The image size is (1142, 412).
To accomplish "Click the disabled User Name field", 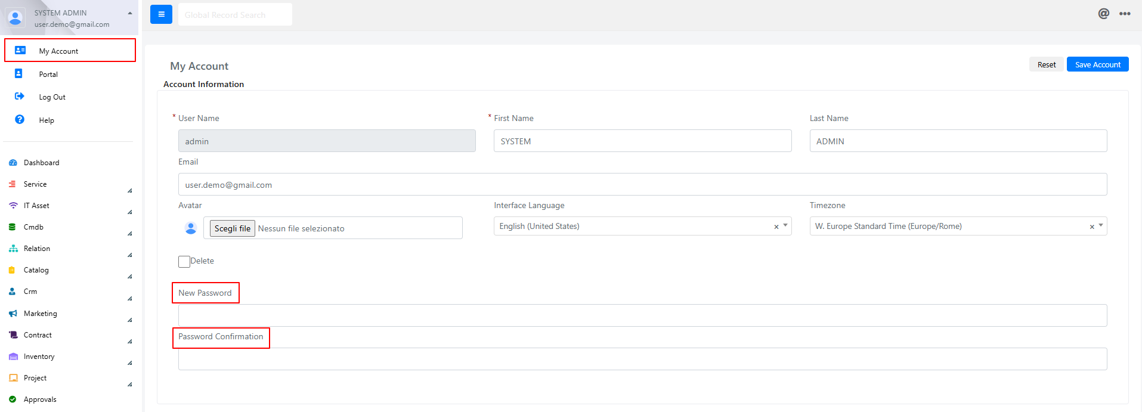I will tap(327, 141).
